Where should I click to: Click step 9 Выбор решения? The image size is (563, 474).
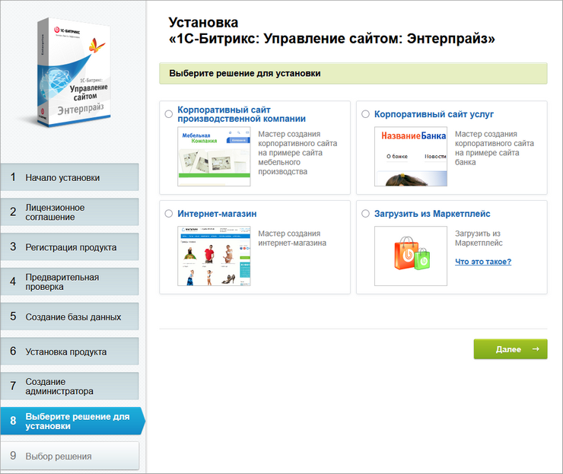[x=69, y=456]
